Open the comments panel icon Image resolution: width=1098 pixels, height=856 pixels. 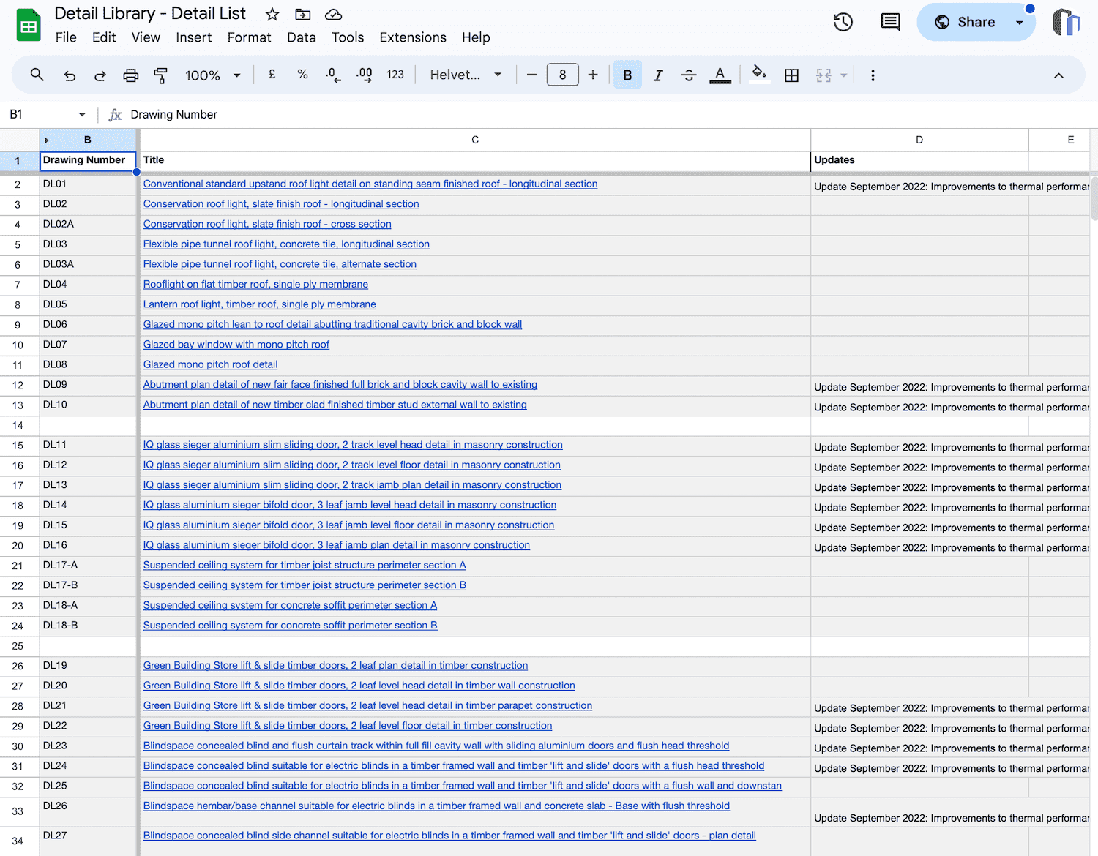click(890, 22)
